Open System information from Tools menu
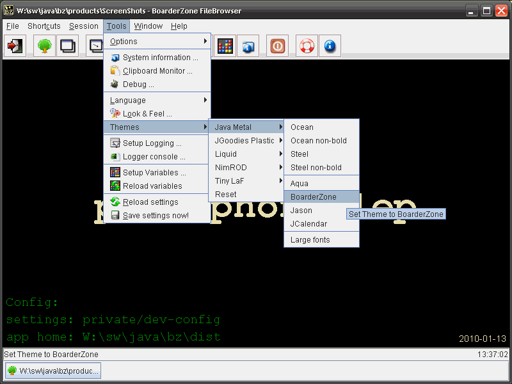 (157, 58)
